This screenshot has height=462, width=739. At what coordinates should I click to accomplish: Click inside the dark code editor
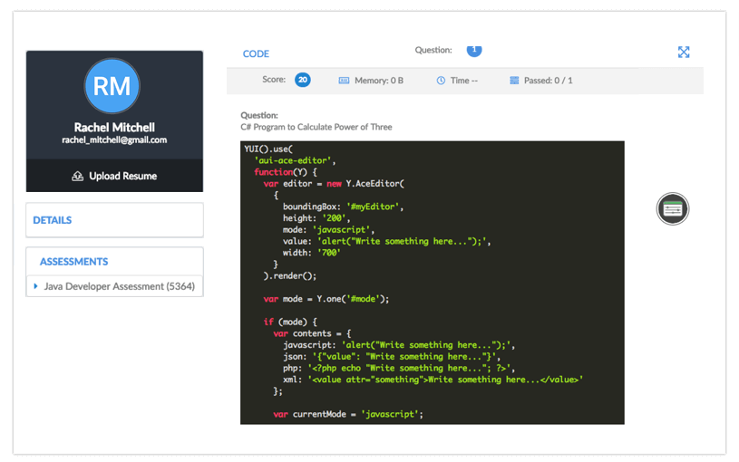[x=432, y=282]
